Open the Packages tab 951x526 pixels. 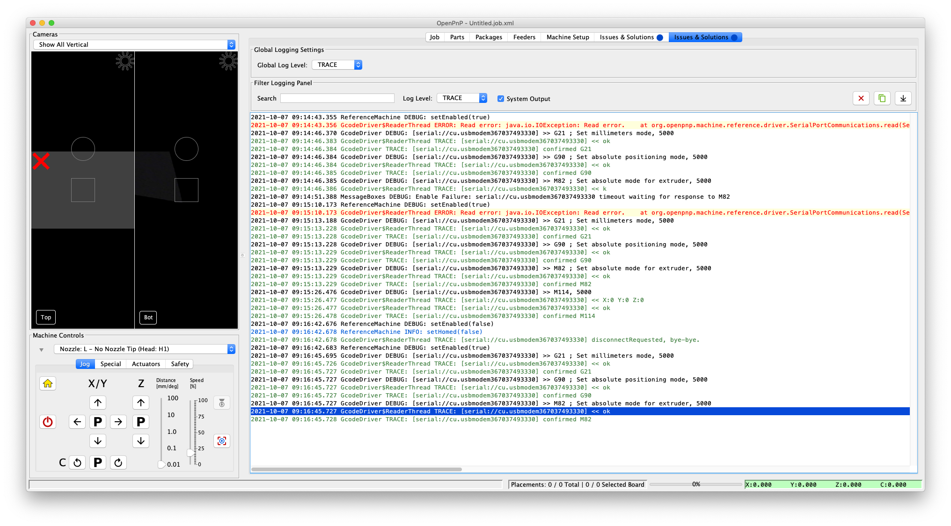tap(488, 37)
